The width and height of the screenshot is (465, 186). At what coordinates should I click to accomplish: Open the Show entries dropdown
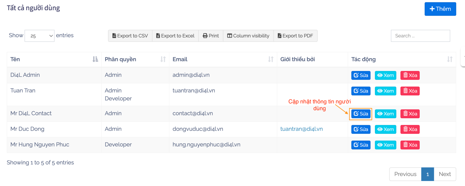coord(40,36)
